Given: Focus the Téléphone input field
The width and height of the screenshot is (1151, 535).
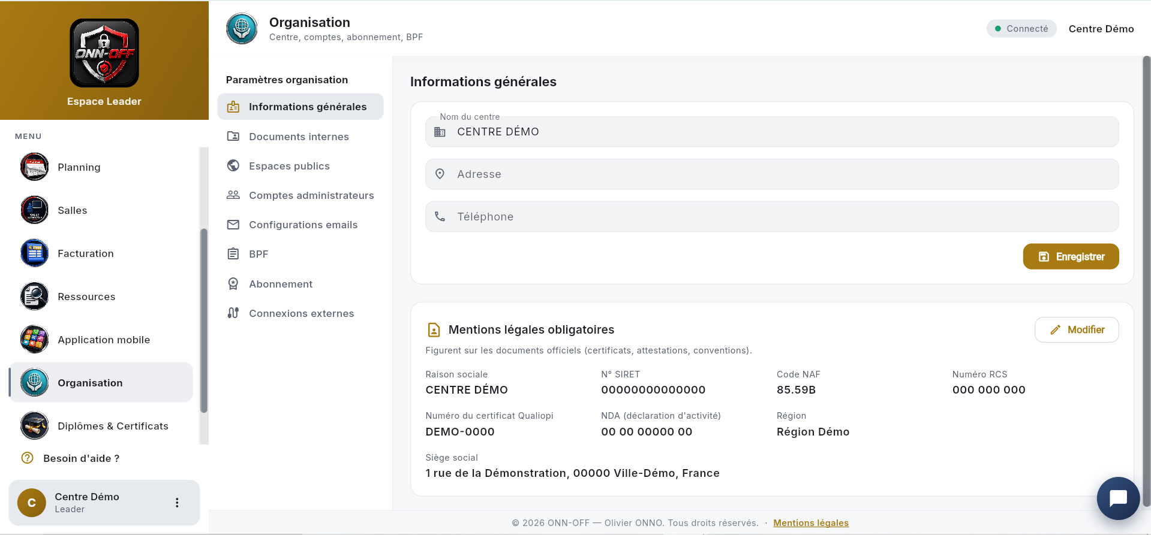Looking at the screenshot, I should tap(772, 217).
